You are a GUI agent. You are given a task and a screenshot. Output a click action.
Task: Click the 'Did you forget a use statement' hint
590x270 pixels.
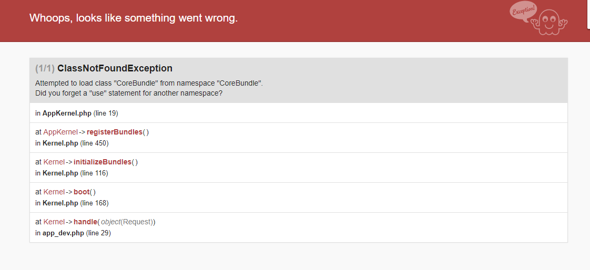pos(129,93)
